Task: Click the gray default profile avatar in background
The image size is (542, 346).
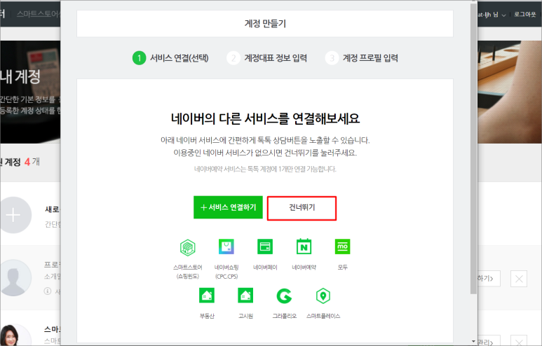Action: click(x=15, y=278)
